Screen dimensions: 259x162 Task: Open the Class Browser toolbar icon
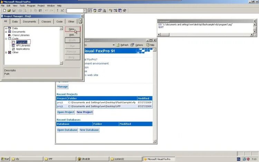pyautogui.click(x=111, y=11)
